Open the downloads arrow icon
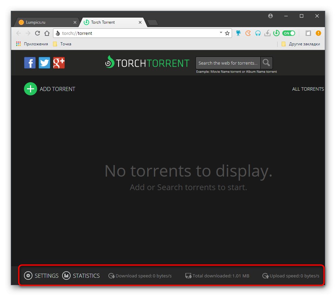Screen dimensions: 336x296 267,33
